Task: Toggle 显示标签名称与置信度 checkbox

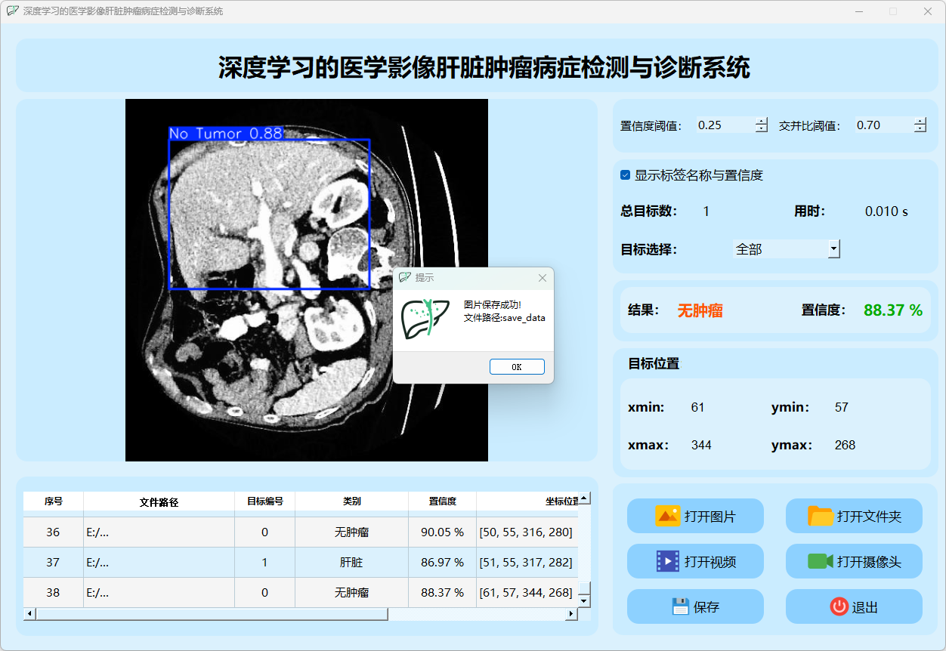Action: (626, 175)
